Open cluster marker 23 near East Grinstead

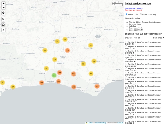[65, 39]
